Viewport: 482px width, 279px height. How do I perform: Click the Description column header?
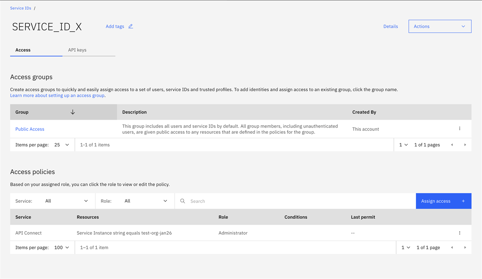[x=135, y=112]
